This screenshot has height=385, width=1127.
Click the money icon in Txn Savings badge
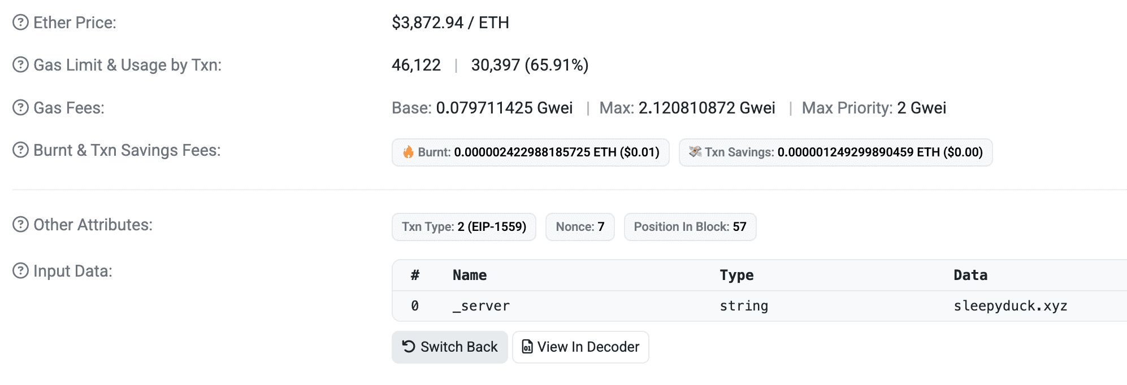click(695, 152)
